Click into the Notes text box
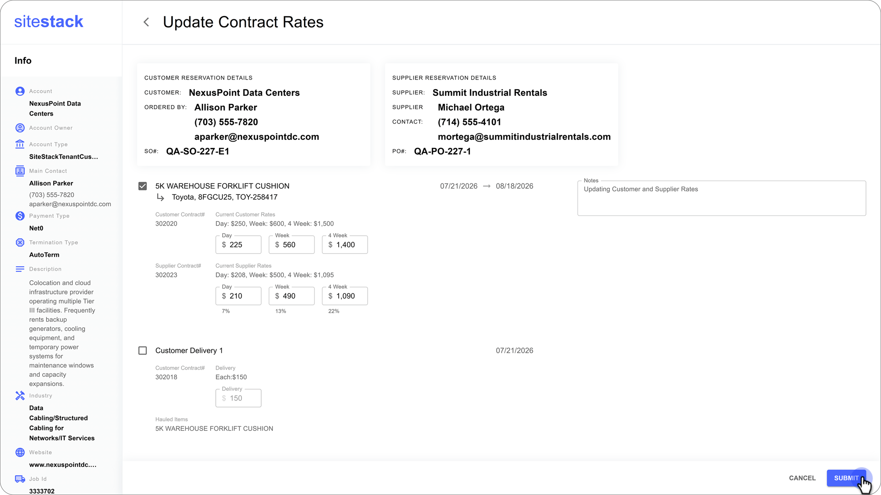The height and width of the screenshot is (495, 881). click(722, 198)
